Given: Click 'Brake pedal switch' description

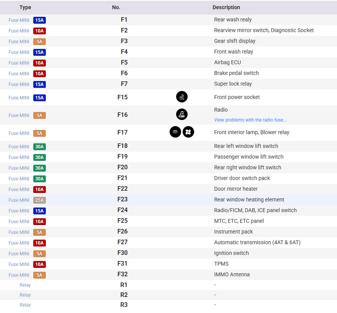Looking at the screenshot, I should (x=237, y=73).
